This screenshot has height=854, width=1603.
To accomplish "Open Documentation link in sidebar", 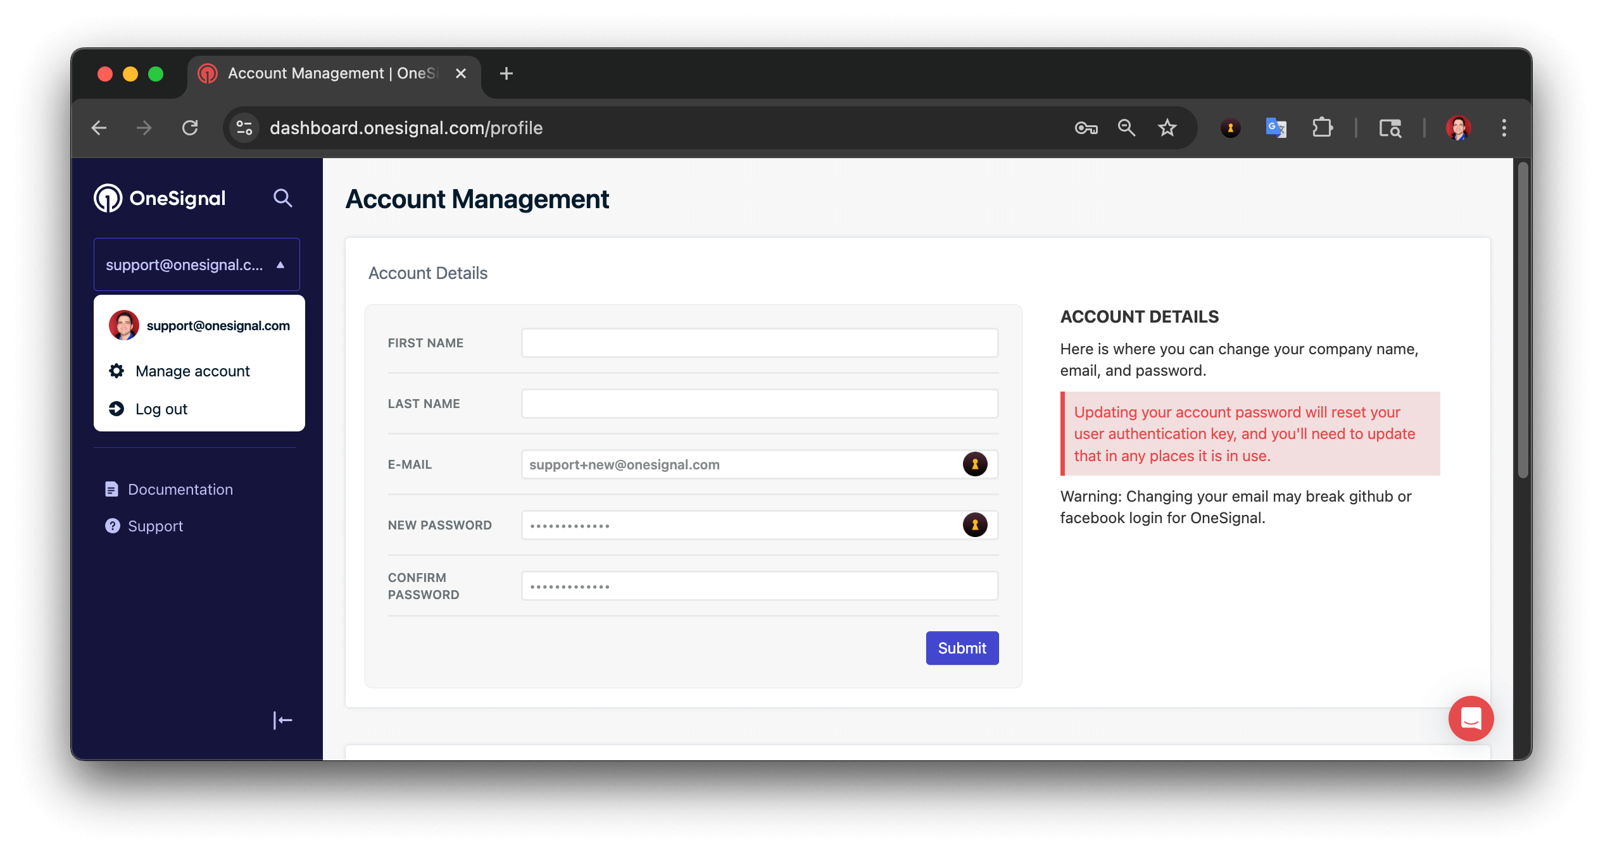I will click(180, 489).
